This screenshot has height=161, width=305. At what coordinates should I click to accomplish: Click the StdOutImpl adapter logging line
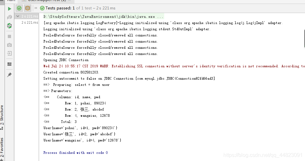[126, 29]
